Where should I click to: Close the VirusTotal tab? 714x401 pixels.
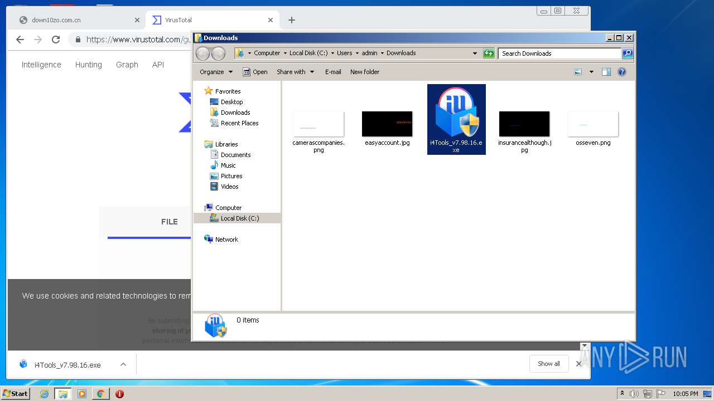pyautogui.click(x=271, y=20)
